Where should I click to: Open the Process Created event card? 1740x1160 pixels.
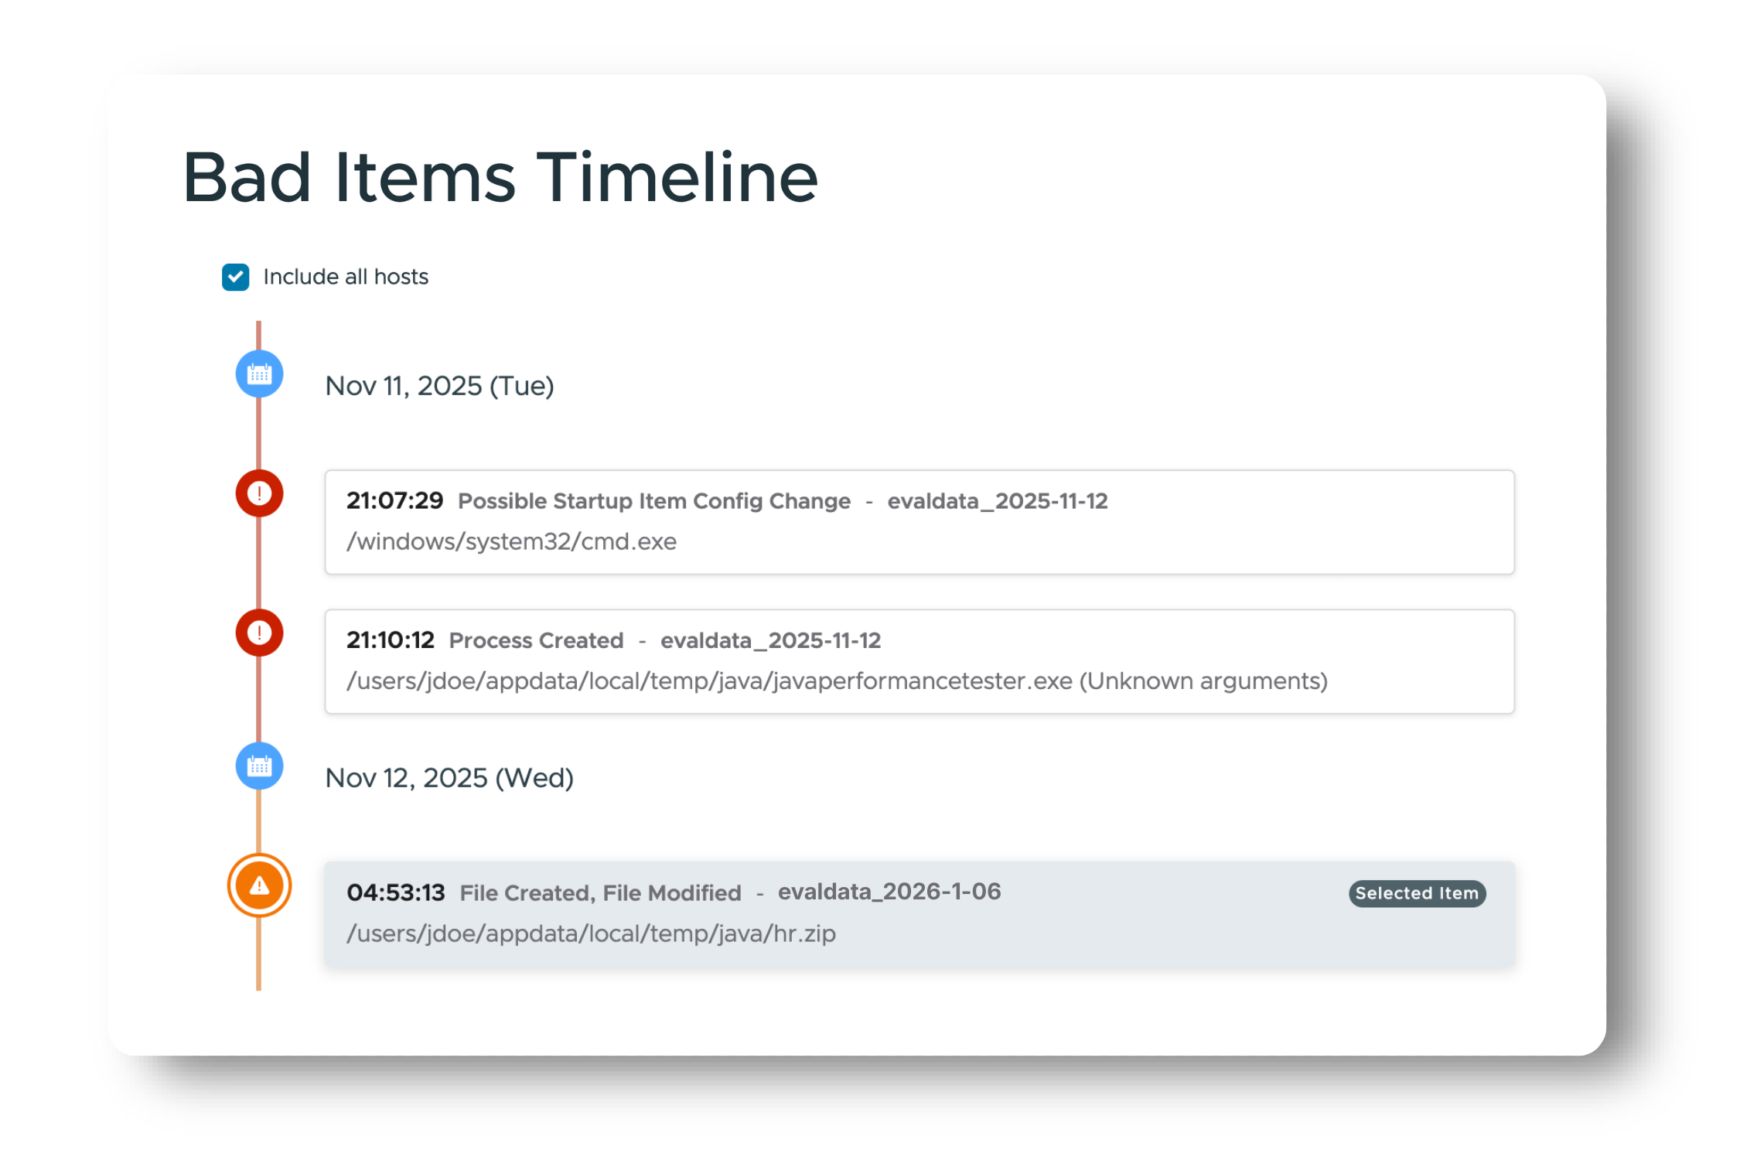pos(919,661)
